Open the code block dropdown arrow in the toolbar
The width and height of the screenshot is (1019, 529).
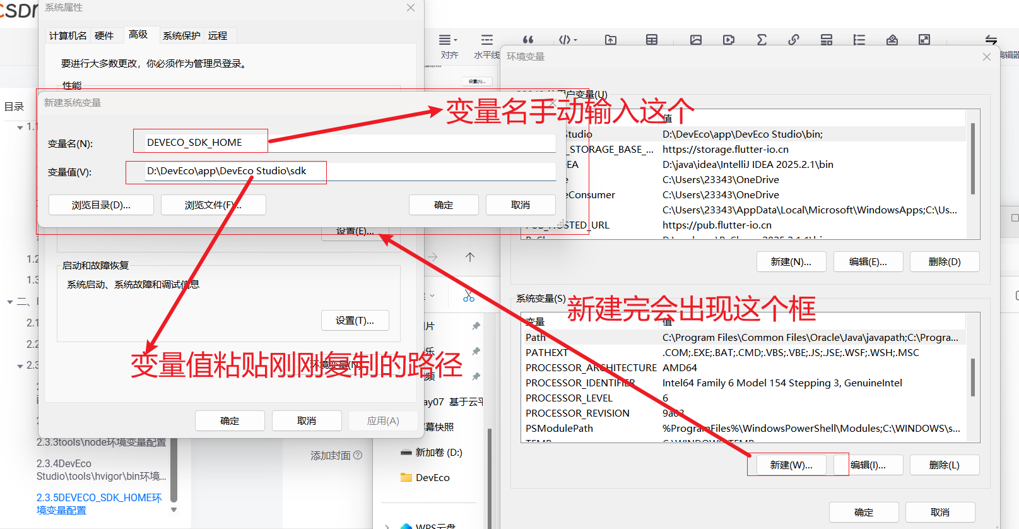pos(575,40)
